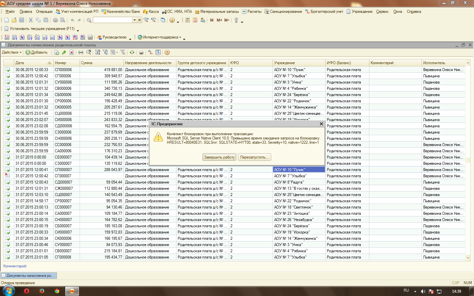
Task: Click the vertical scrollbar down arrow
Action: click(468, 258)
